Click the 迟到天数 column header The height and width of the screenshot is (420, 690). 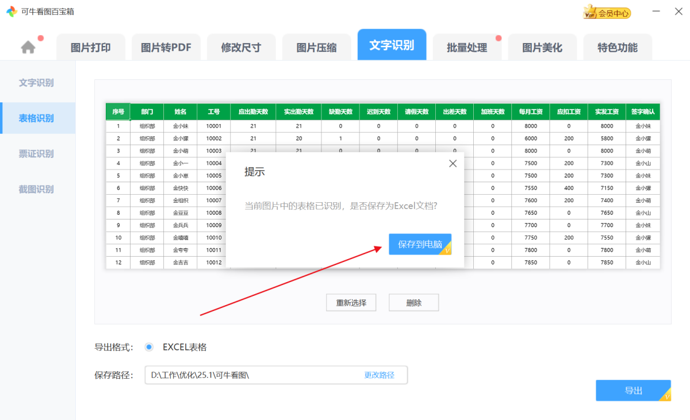tap(378, 111)
